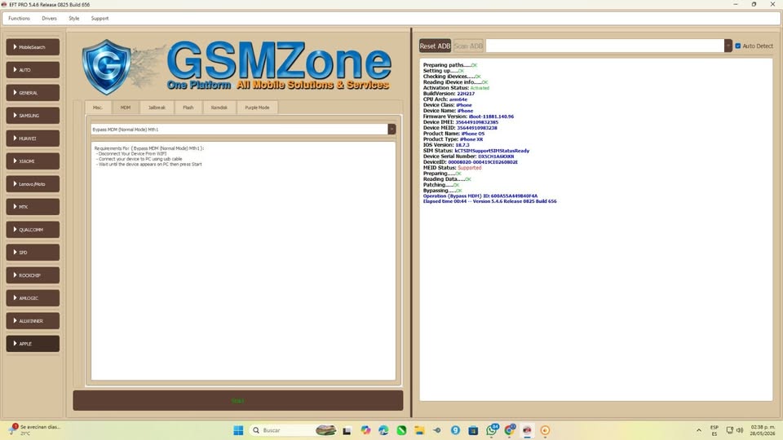Open Google Chrome from the taskbar
This screenshot has width=783, height=440.
click(509, 430)
